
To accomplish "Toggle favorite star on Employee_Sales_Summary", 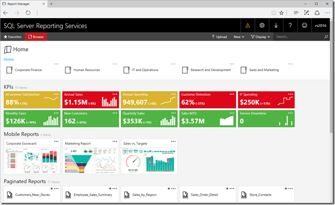I will 110,188.
